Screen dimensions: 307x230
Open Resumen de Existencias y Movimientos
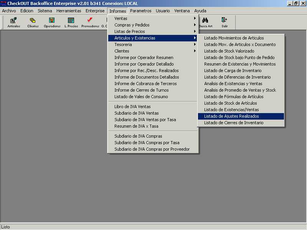[241, 64]
